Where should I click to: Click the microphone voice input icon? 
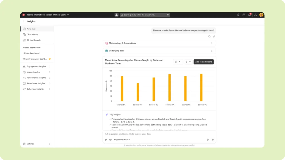click(x=208, y=140)
